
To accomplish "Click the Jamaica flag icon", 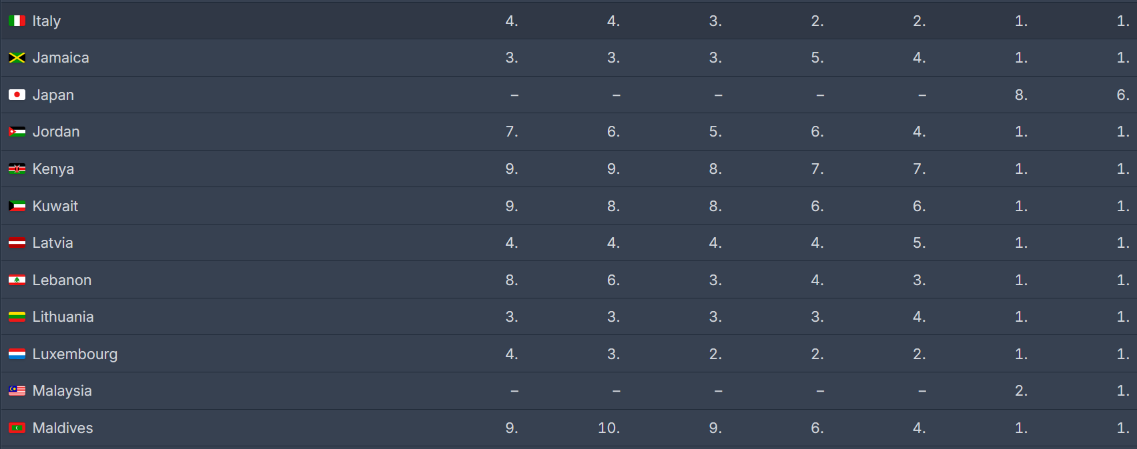I will [17, 58].
